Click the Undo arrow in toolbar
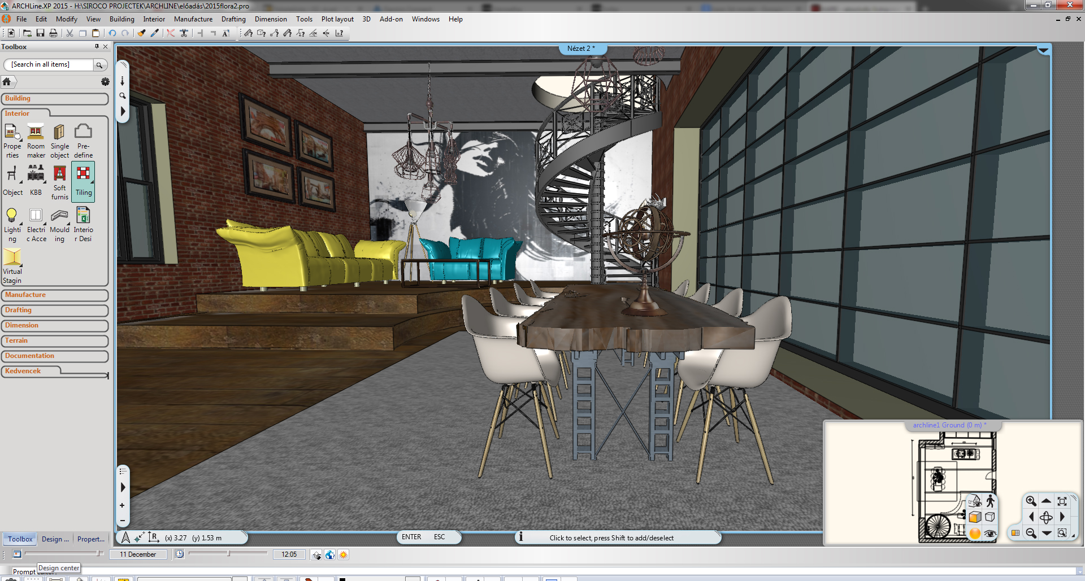The width and height of the screenshot is (1085, 581). (x=112, y=33)
